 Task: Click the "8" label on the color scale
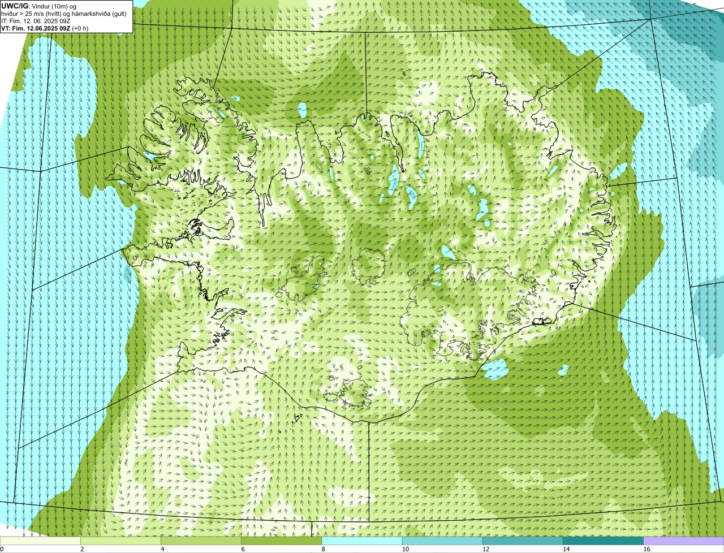pos(324,549)
